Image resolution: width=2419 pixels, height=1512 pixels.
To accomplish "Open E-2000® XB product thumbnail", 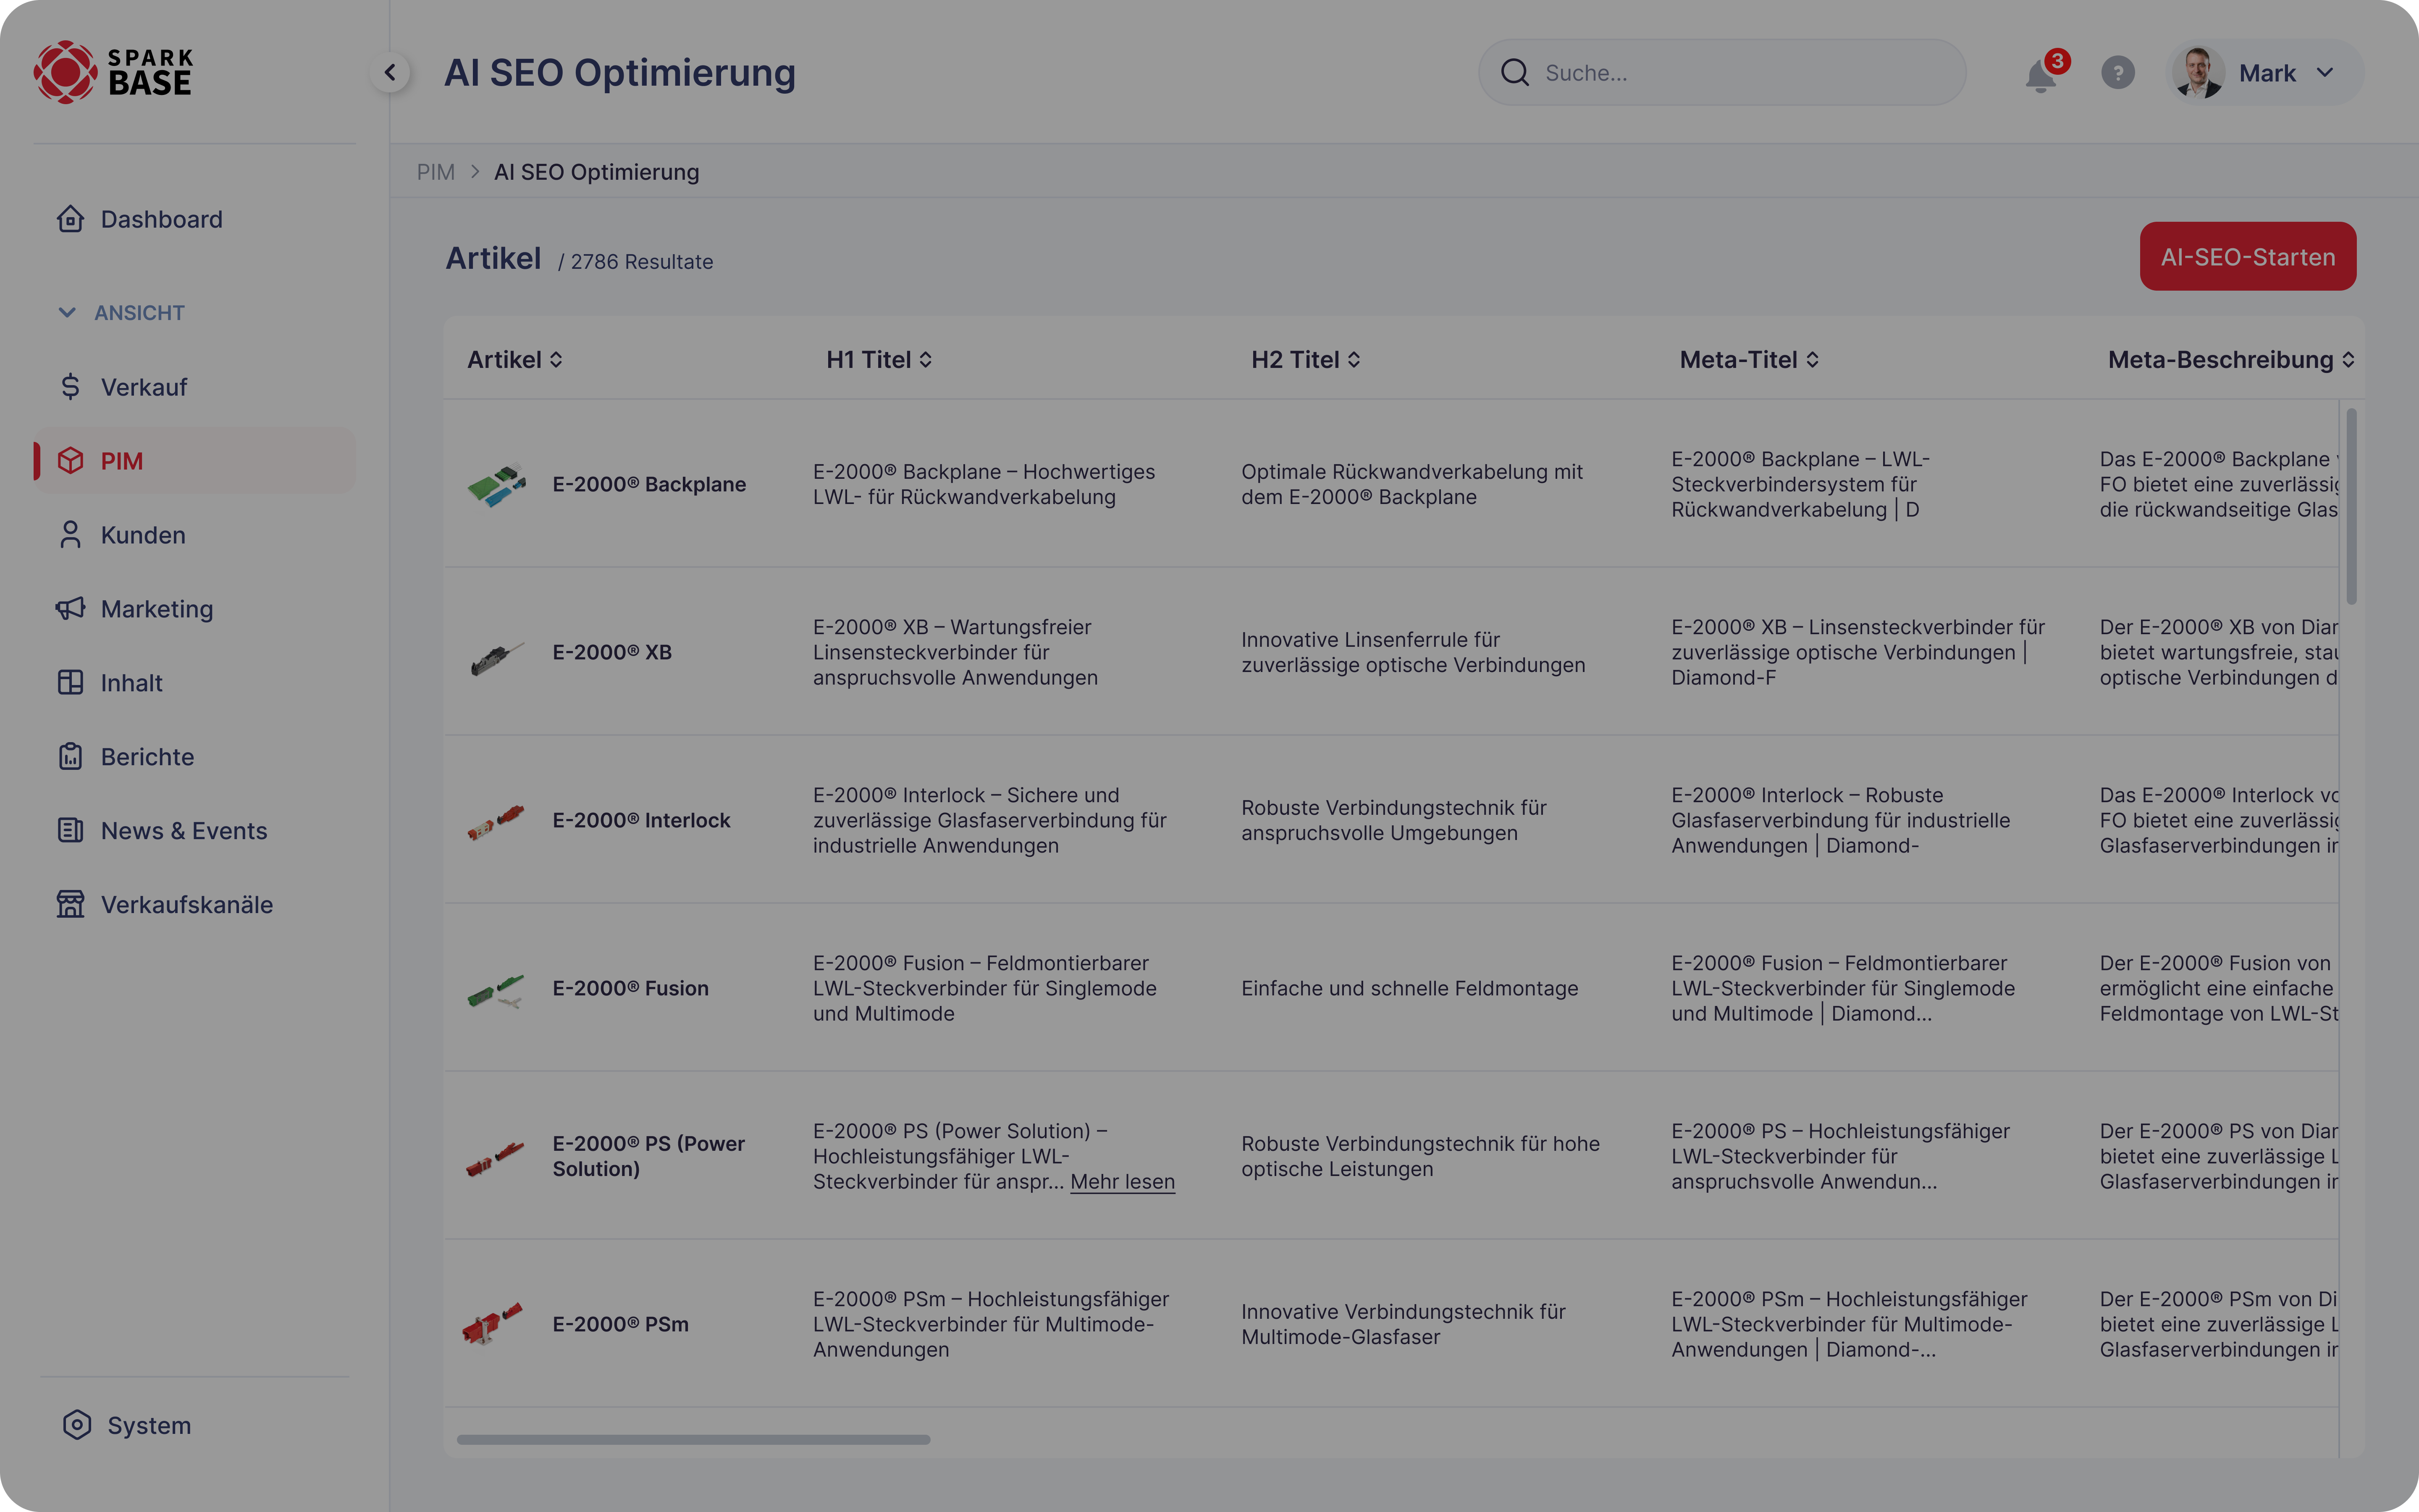I will [x=497, y=658].
